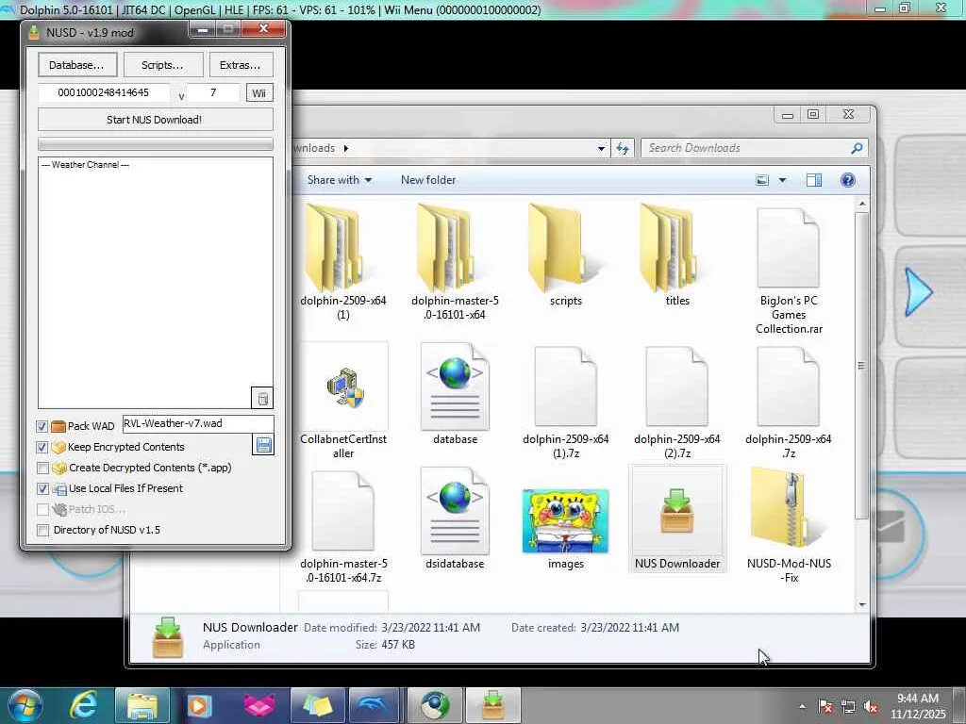This screenshot has height=724, width=966.
Task: Select BigJon's PC Games Collection.rar file
Action: point(789,271)
